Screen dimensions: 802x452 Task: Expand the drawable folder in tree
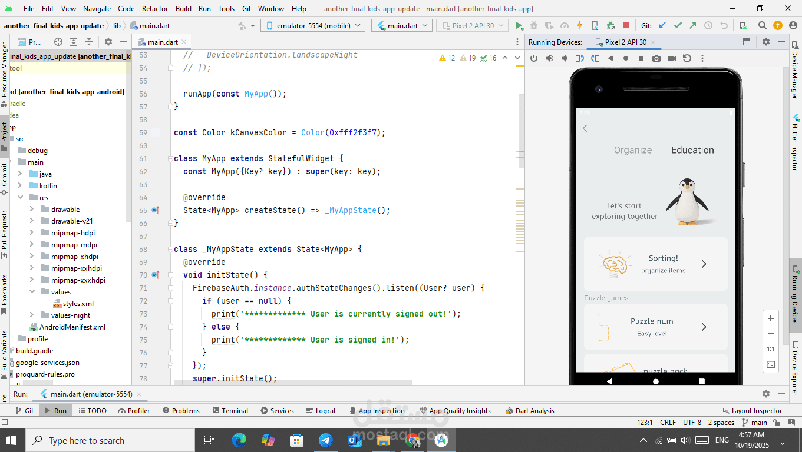[x=32, y=210]
